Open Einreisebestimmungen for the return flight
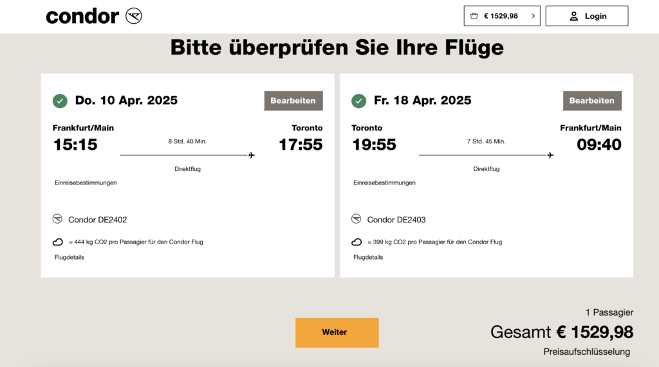Viewport: 659px width, 367px height. pos(384,183)
